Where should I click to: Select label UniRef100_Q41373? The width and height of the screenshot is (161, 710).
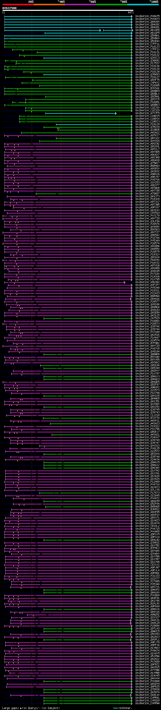click(x=147, y=196)
